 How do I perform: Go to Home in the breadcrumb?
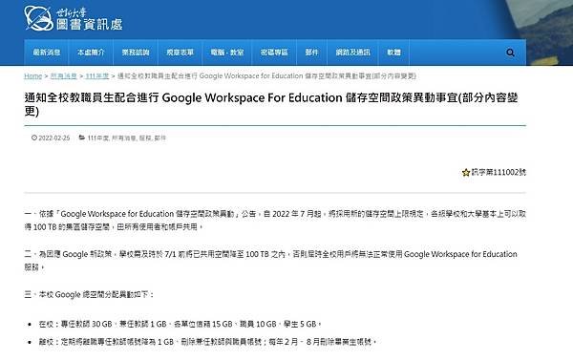pos(32,76)
